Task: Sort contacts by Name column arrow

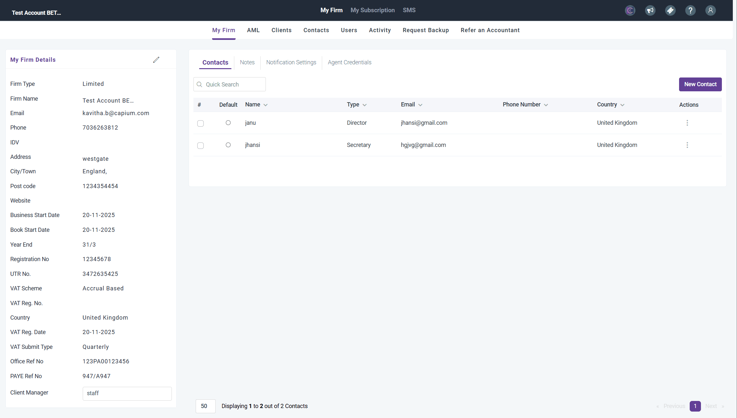Action: pyautogui.click(x=266, y=105)
